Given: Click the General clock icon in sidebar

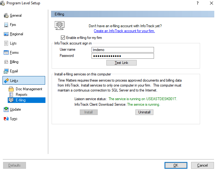Looking at the screenshot, I should click(x=6, y=15).
